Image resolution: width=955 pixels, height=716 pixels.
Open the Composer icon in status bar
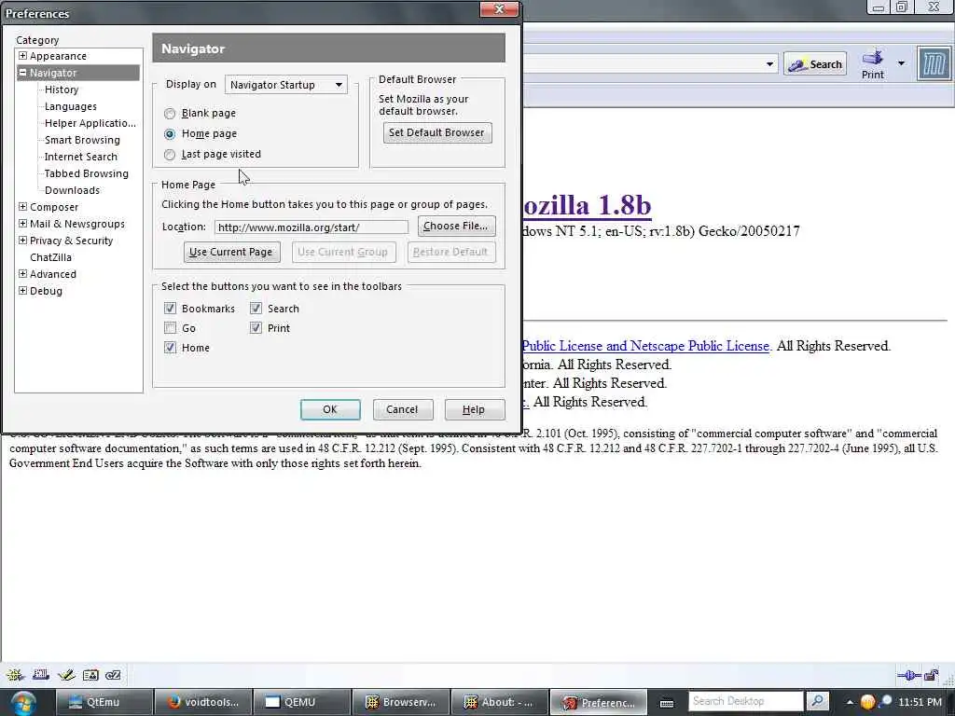pos(66,675)
